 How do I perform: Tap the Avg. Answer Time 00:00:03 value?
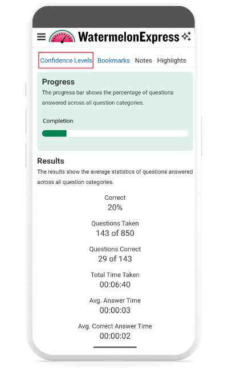(x=115, y=310)
